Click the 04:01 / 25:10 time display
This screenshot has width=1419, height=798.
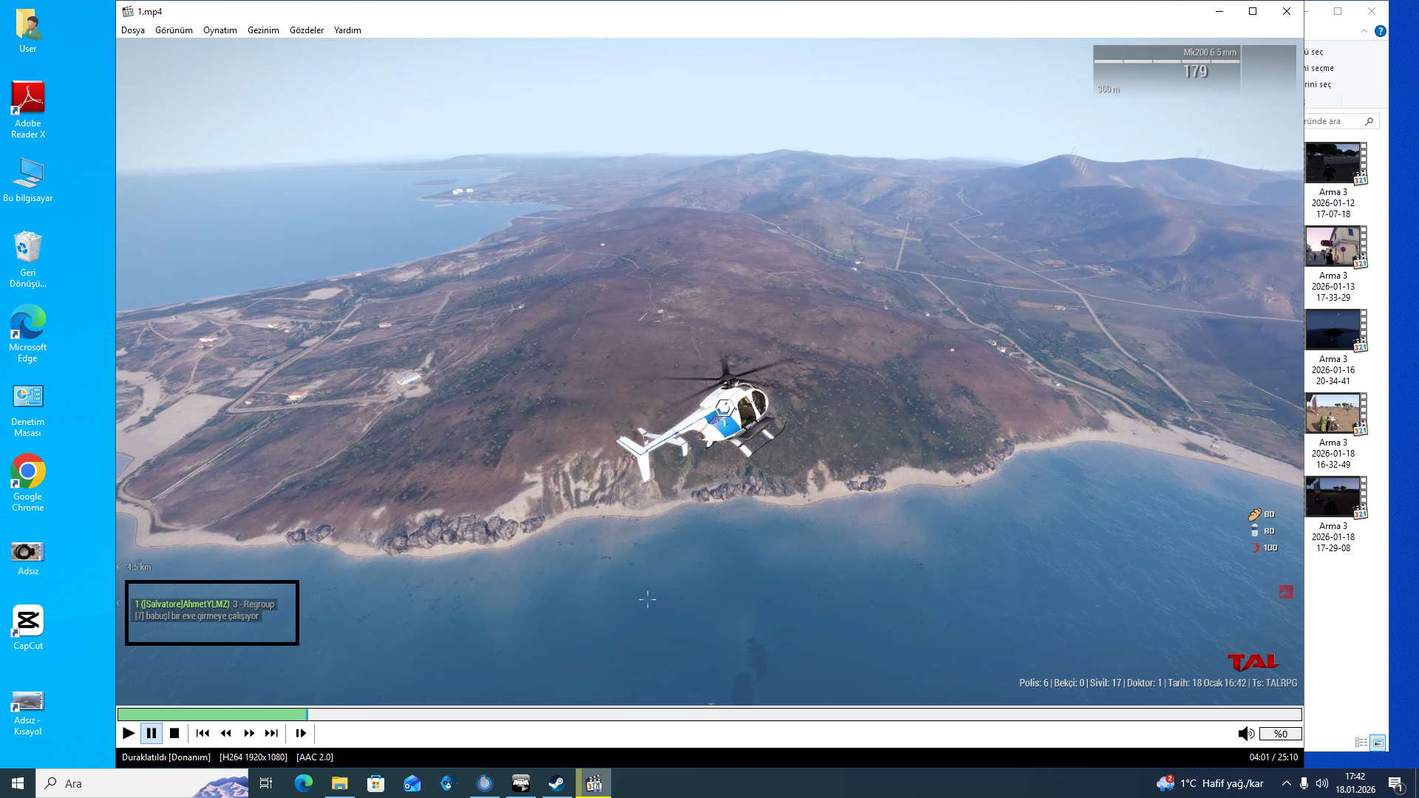coord(1273,757)
